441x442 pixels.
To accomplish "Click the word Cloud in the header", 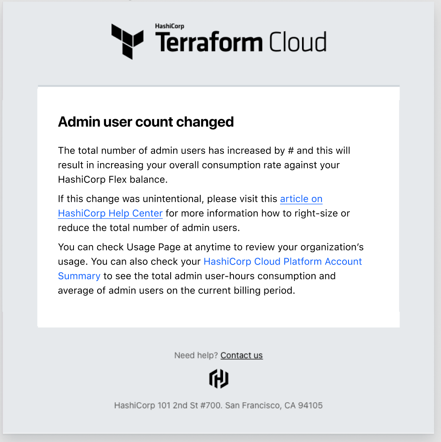I will [x=298, y=42].
